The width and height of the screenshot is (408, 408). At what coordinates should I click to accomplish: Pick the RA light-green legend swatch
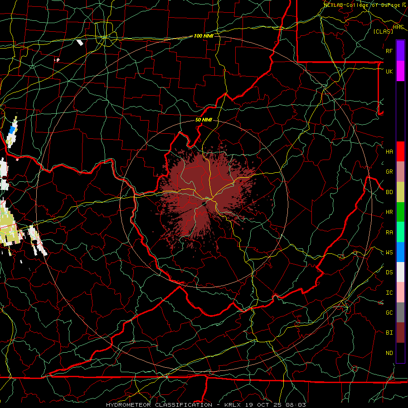coord(400,232)
